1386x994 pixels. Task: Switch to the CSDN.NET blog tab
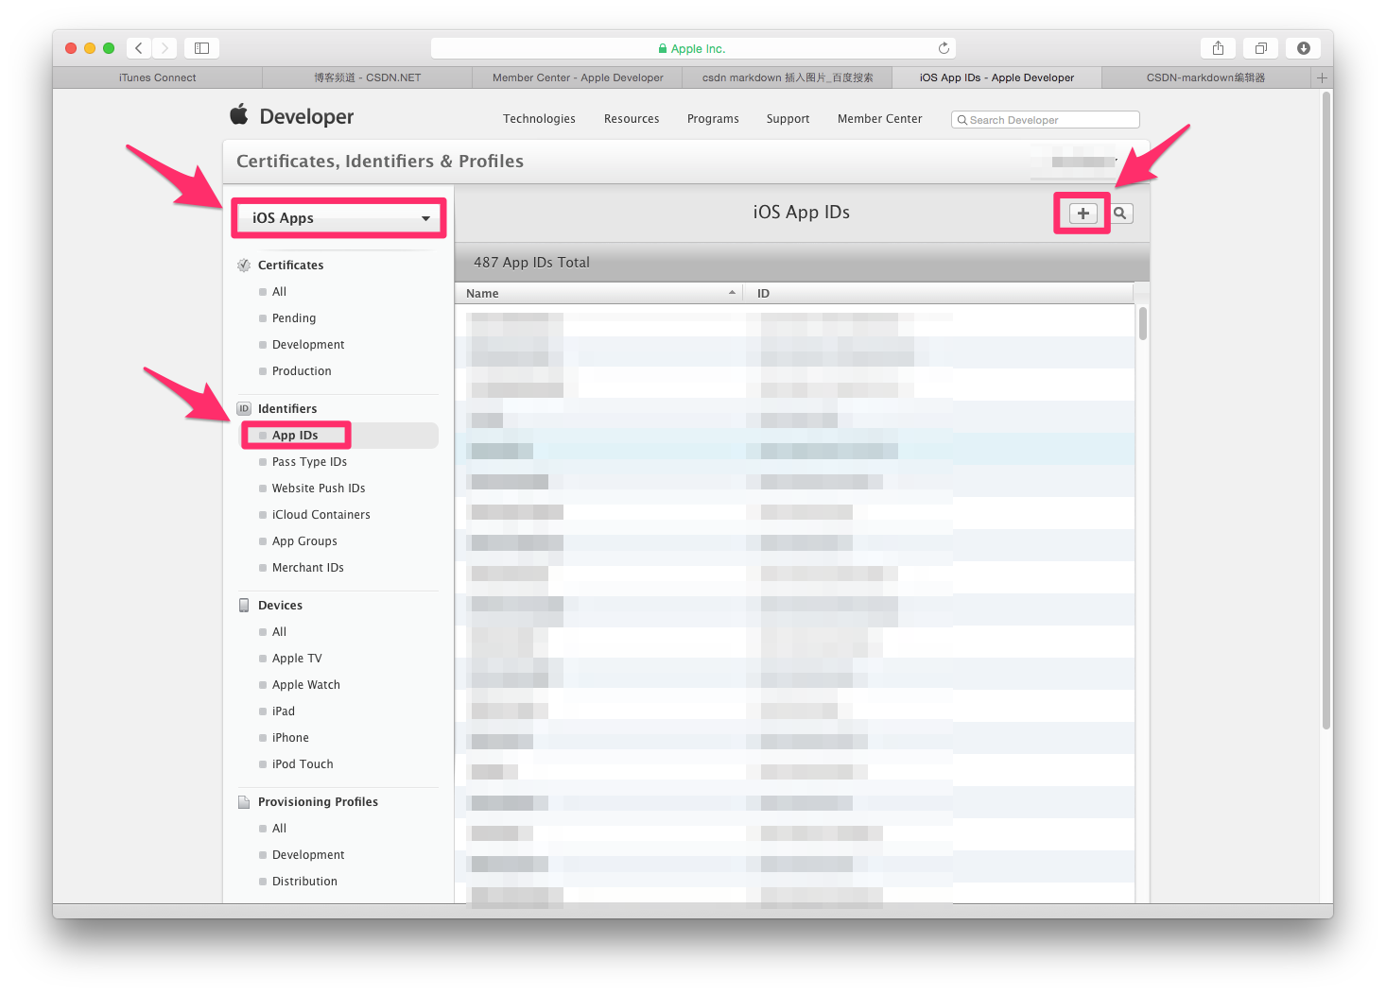pos(368,77)
